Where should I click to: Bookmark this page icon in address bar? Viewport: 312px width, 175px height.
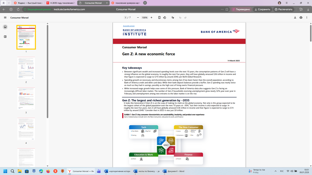pos(227,9)
